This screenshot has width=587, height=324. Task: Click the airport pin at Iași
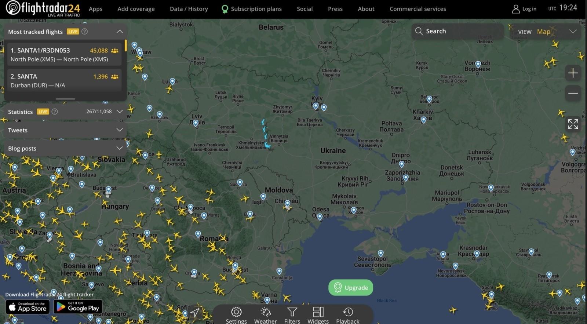click(x=263, y=197)
